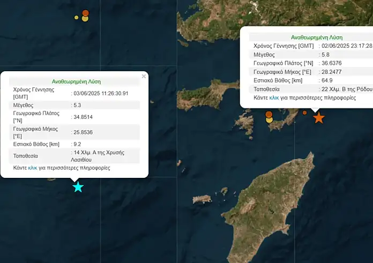Click the magnitude value 5.8

pyautogui.click(x=325, y=55)
